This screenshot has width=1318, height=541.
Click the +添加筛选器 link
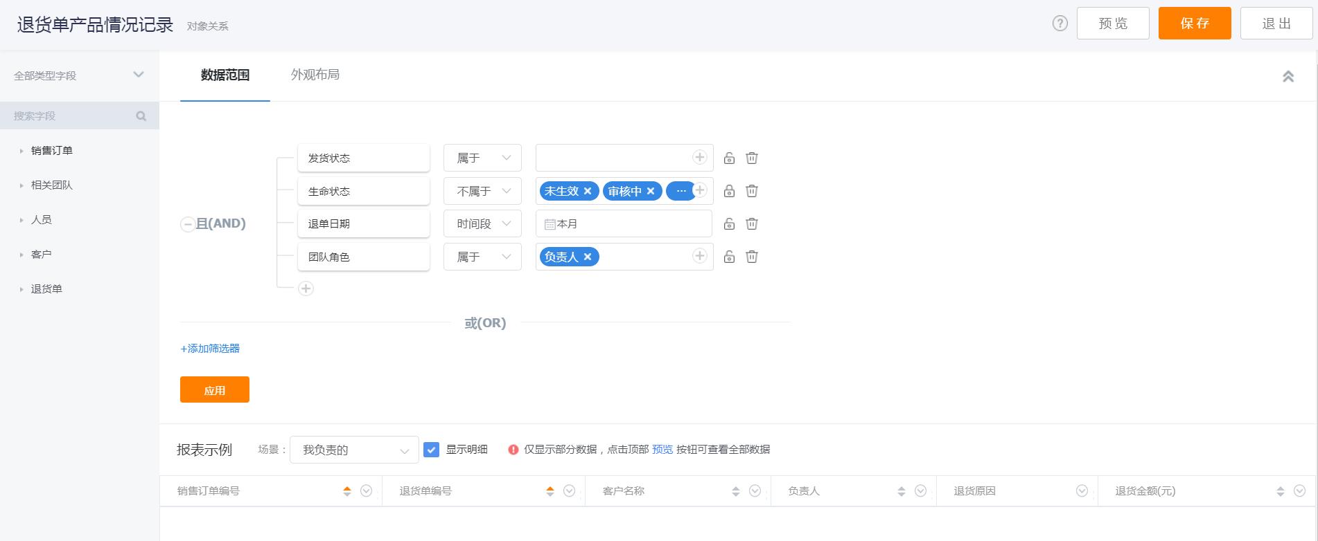pyautogui.click(x=210, y=349)
